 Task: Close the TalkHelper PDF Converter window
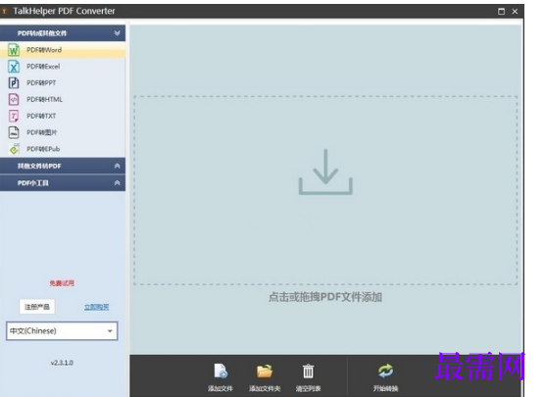(x=515, y=11)
